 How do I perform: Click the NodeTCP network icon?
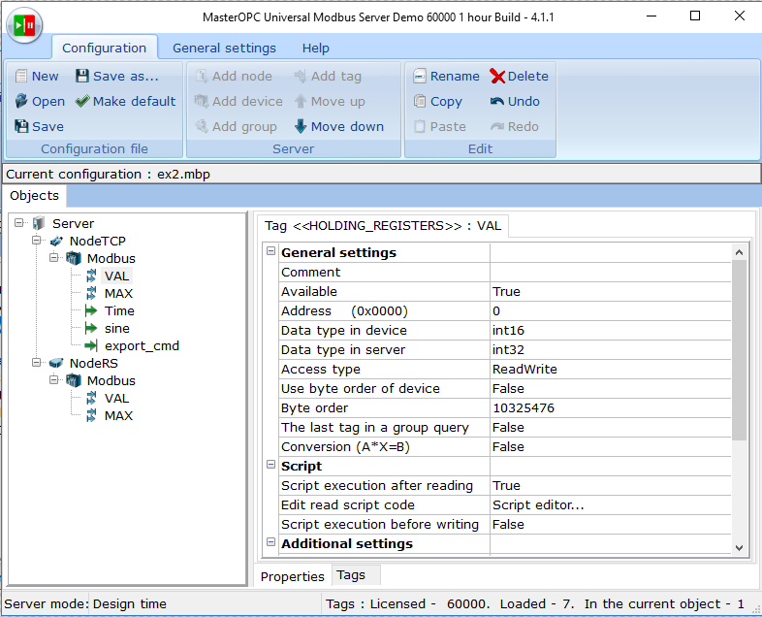[x=56, y=241]
